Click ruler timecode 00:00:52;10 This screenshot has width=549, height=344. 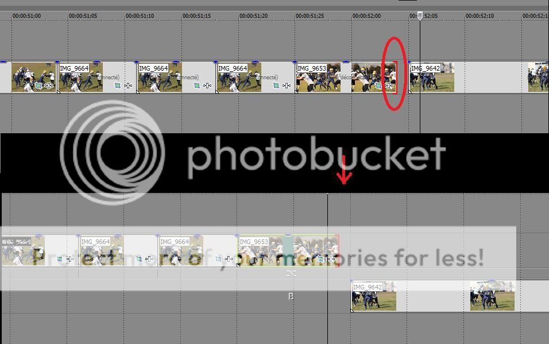(x=480, y=16)
